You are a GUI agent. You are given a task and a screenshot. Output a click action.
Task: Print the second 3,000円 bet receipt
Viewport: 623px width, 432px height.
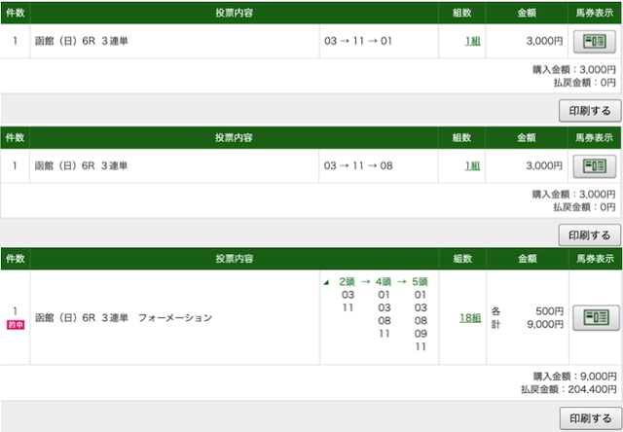[590, 235]
